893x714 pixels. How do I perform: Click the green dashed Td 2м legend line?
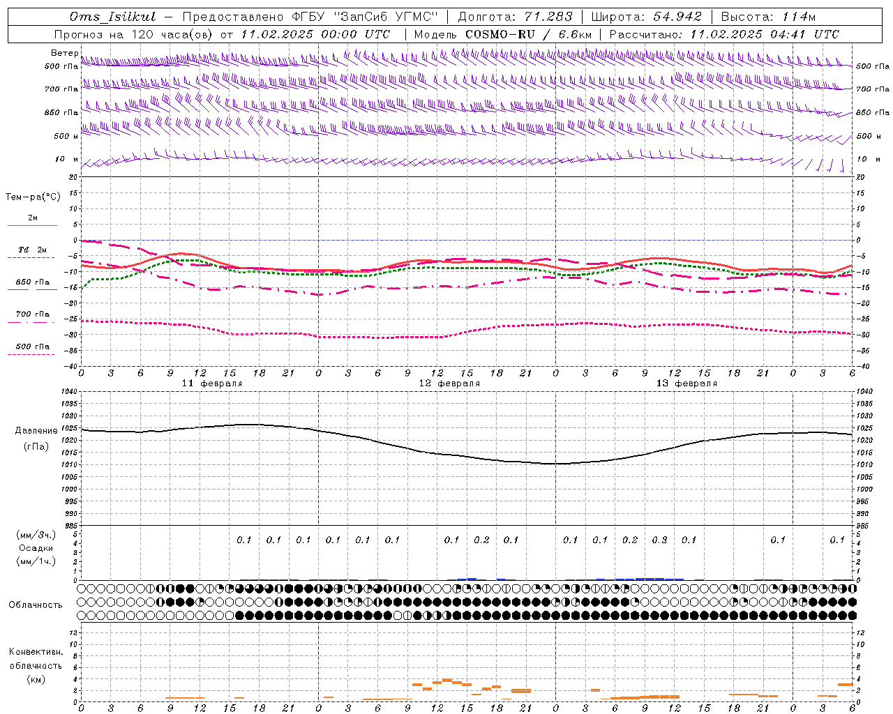[31, 257]
